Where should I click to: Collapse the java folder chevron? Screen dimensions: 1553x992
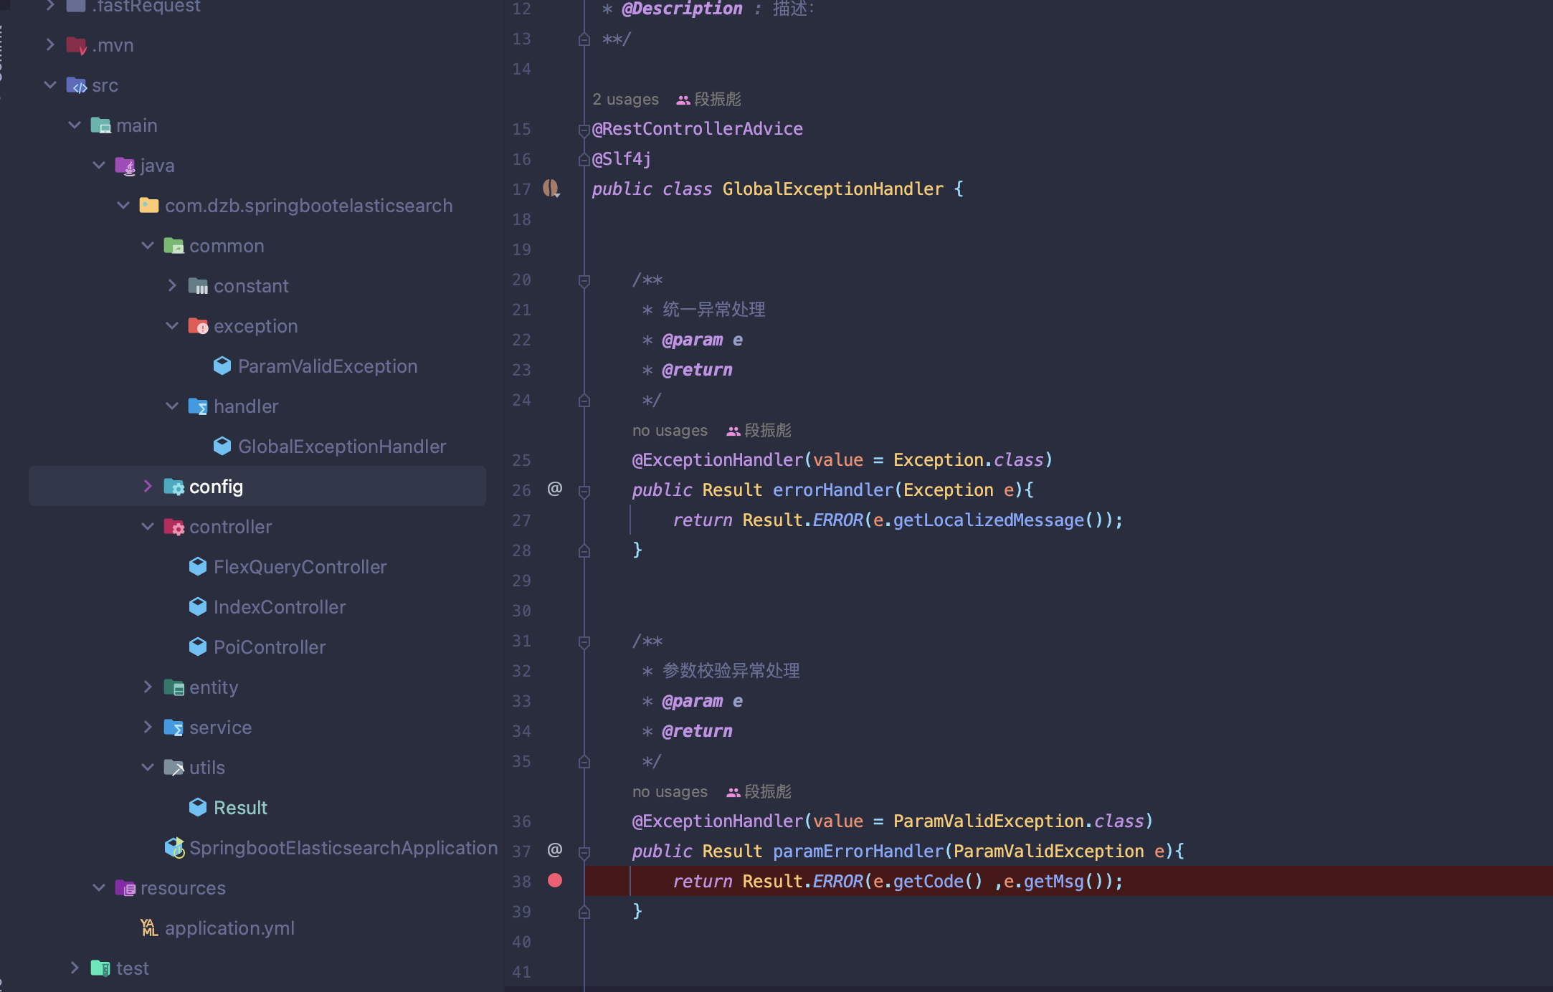(x=99, y=166)
